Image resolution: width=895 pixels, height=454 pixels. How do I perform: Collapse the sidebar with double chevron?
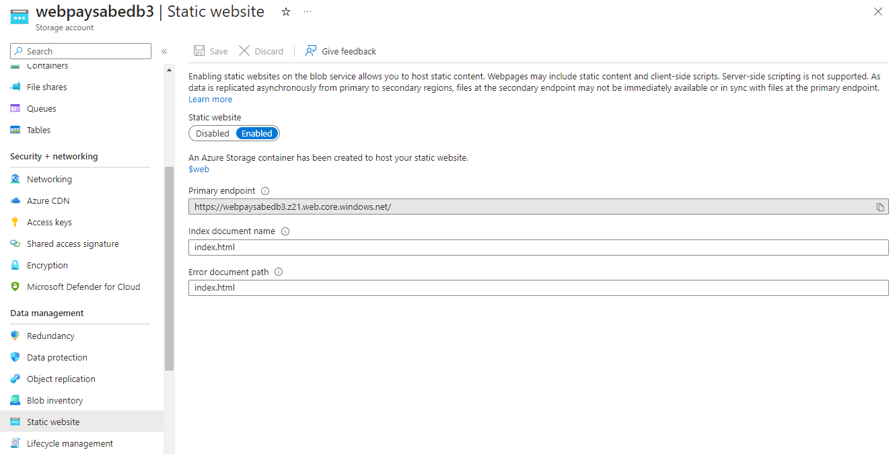pos(164,51)
